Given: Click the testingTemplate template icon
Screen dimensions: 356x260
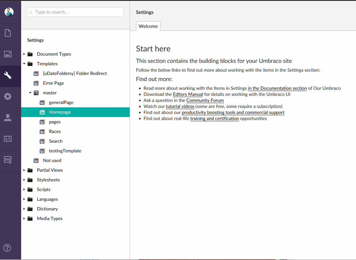Looking at the screenshot, I should [42, 151].
